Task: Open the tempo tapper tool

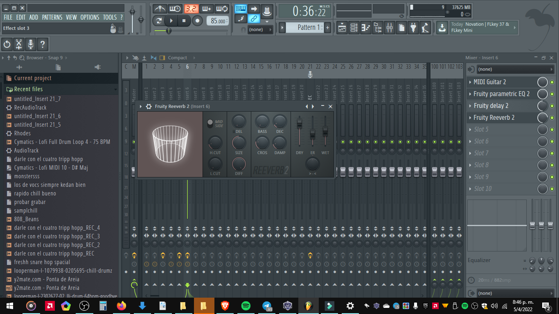Action: [x=426, y=28]
